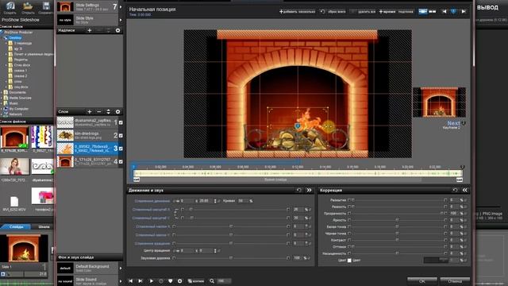Expand the My Computer node in the tree

tap(2, 109)
